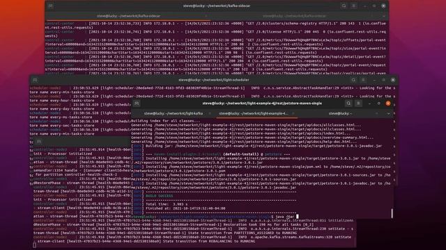Close the light-example-4j tab
The image size is (446, 250).
click(293, 114)
